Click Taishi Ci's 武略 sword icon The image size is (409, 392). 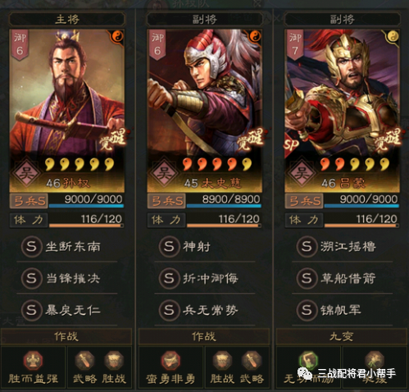(x=252, y=361)
